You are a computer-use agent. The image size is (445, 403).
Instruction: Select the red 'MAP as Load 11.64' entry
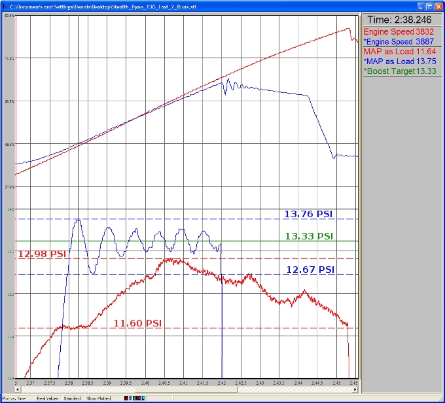(x=400, y=52)
